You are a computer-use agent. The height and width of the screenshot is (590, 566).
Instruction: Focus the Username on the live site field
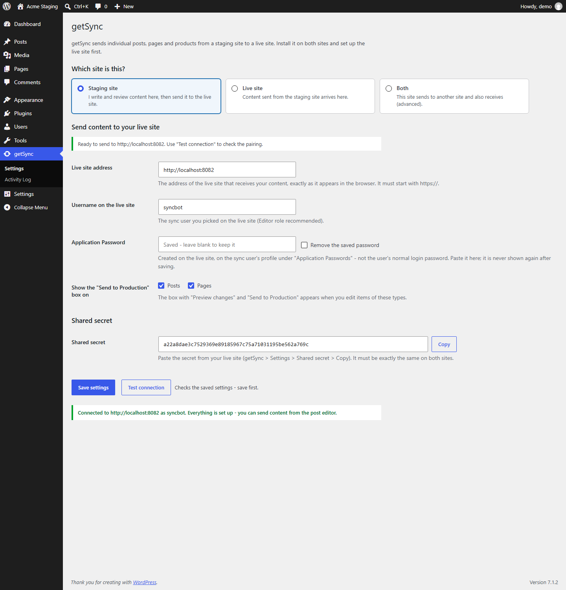[x=227, y=207]
